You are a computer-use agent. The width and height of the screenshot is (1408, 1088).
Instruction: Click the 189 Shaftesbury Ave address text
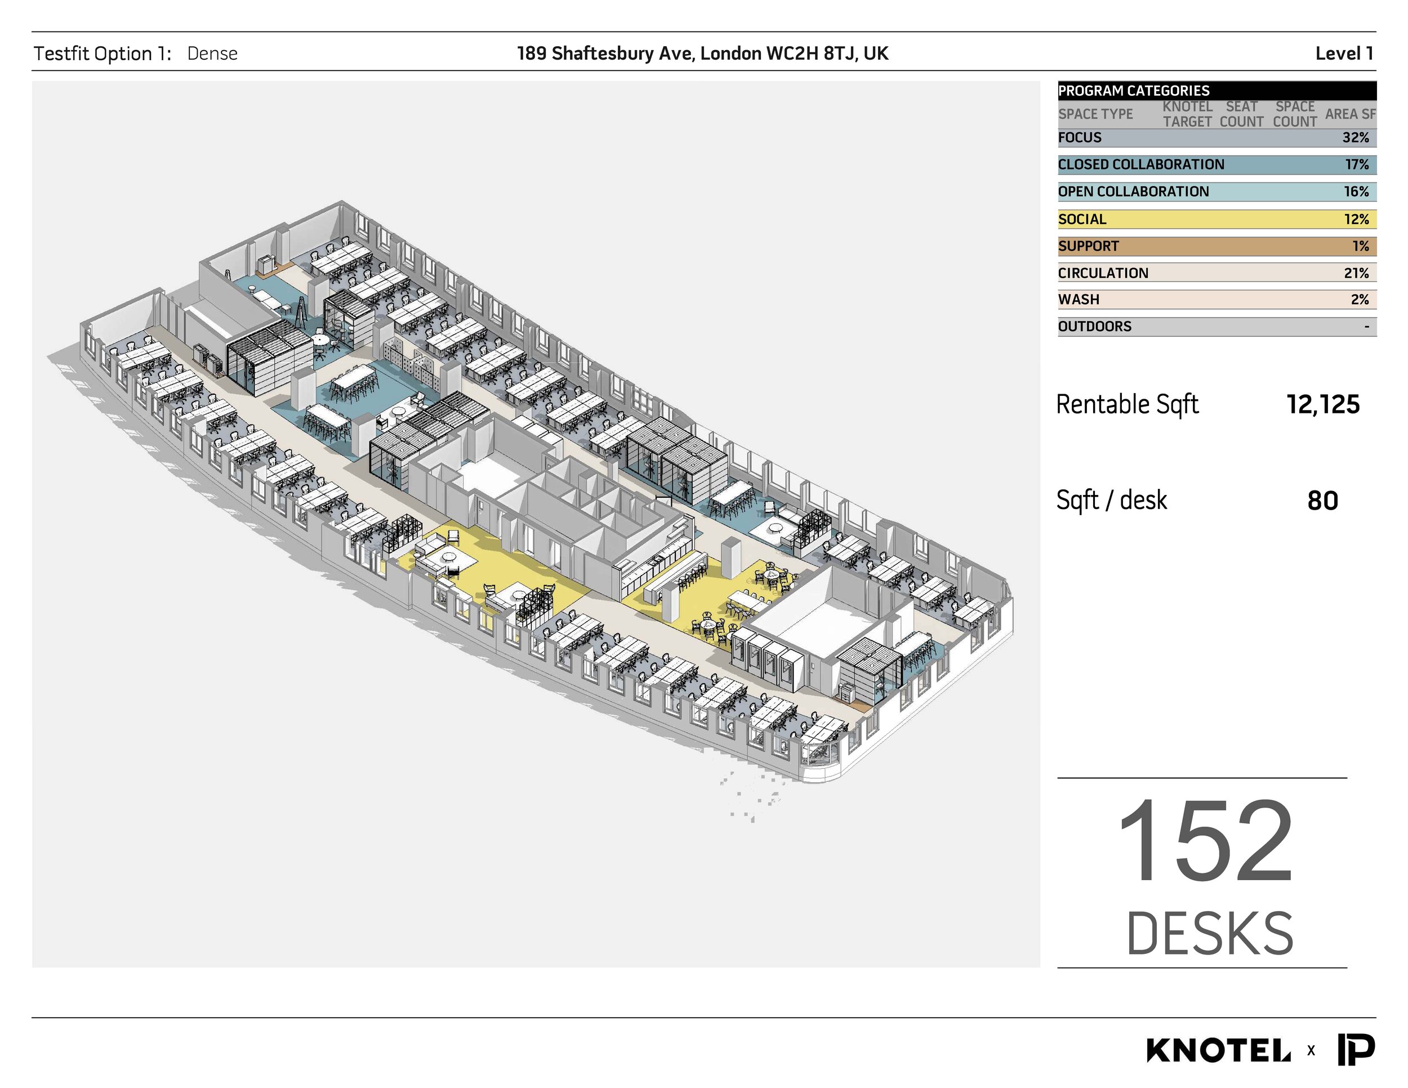point(703,53)
